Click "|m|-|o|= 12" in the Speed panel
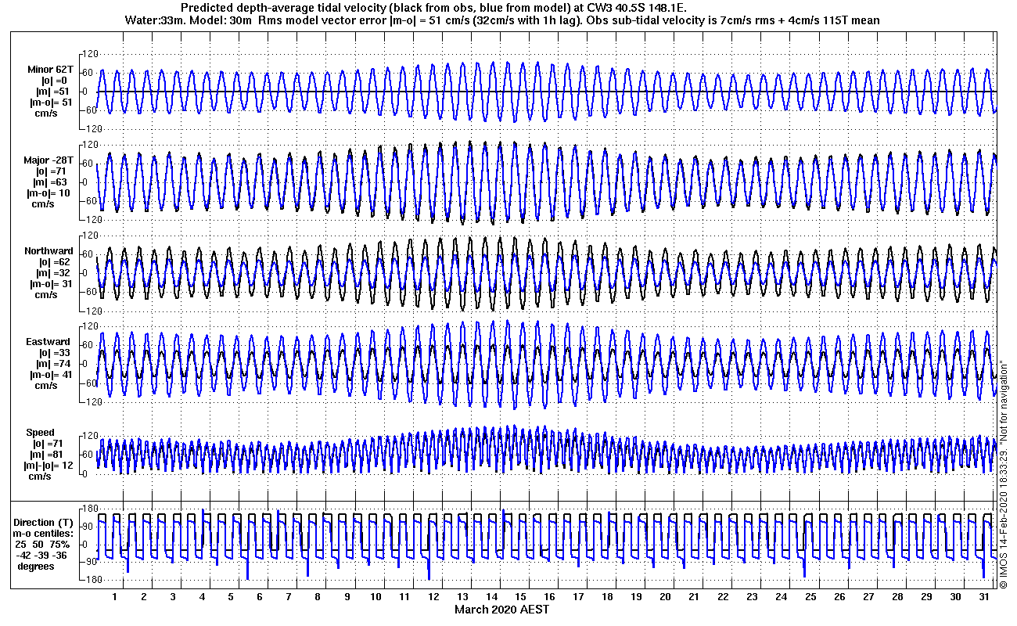 pyautogui.click(x=47, y=466)
